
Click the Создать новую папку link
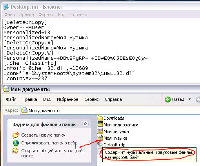click(43, 135)
